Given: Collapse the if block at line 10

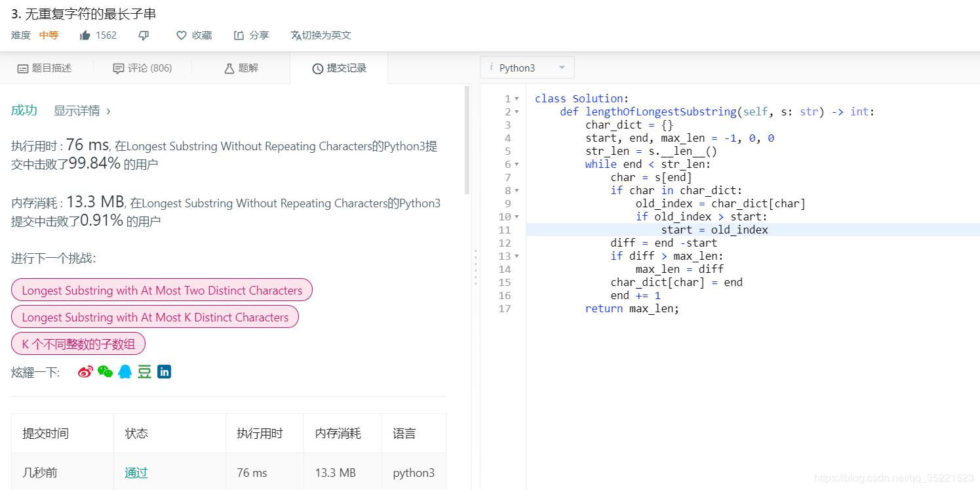Looking at the screenshot, I should 517,216.
